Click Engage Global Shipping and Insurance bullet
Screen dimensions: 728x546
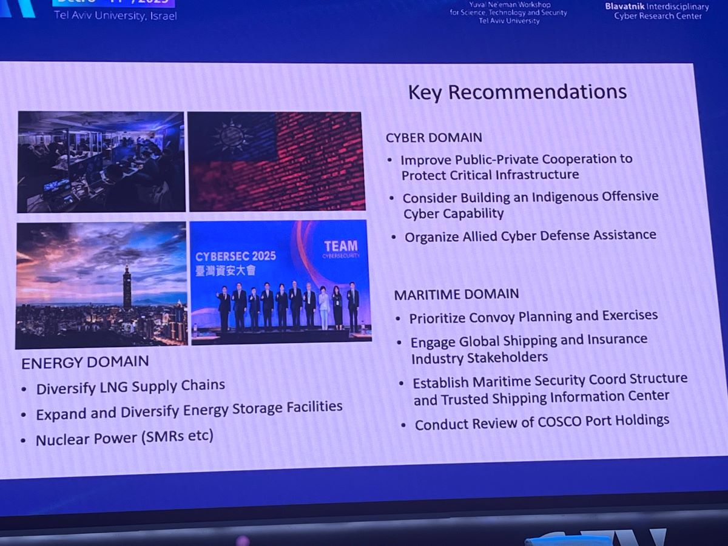pos(528,349)
